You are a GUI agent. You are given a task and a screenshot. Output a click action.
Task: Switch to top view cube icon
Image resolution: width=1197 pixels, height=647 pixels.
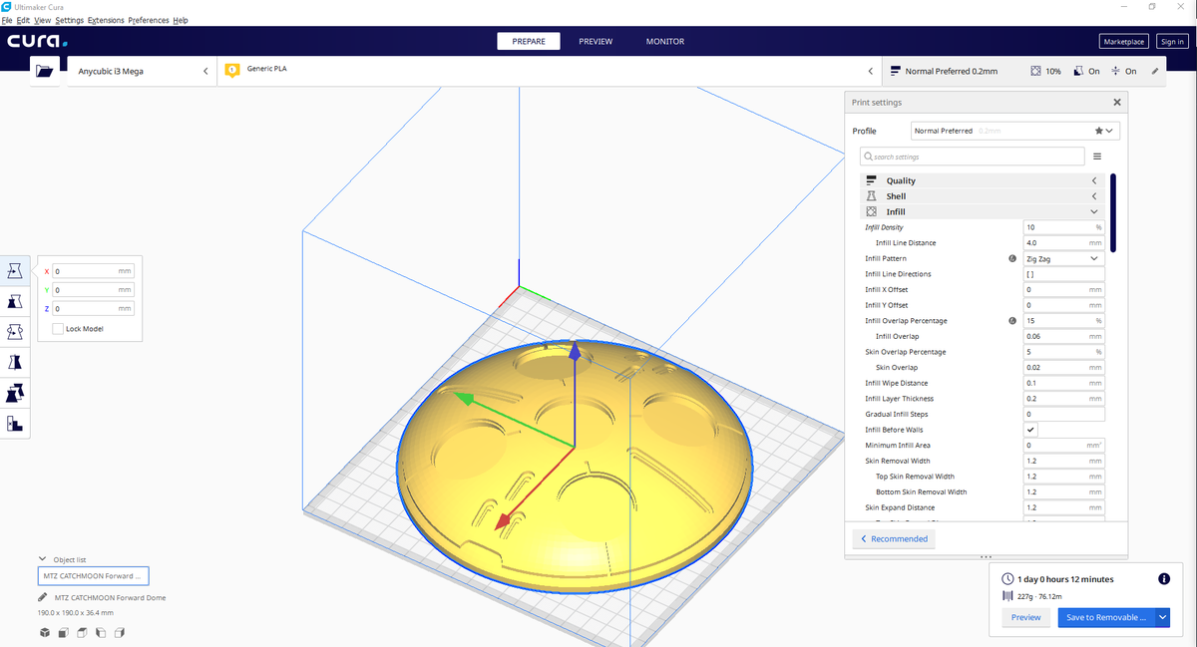[x=83, y=632]
